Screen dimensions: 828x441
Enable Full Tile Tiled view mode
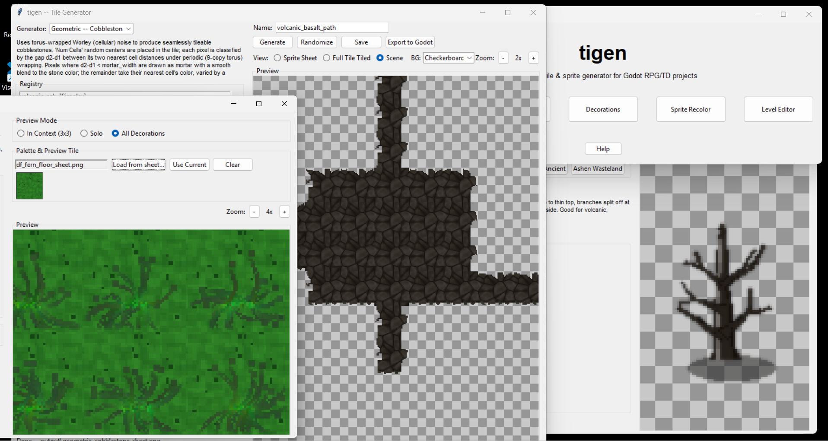tap(327, 57)
